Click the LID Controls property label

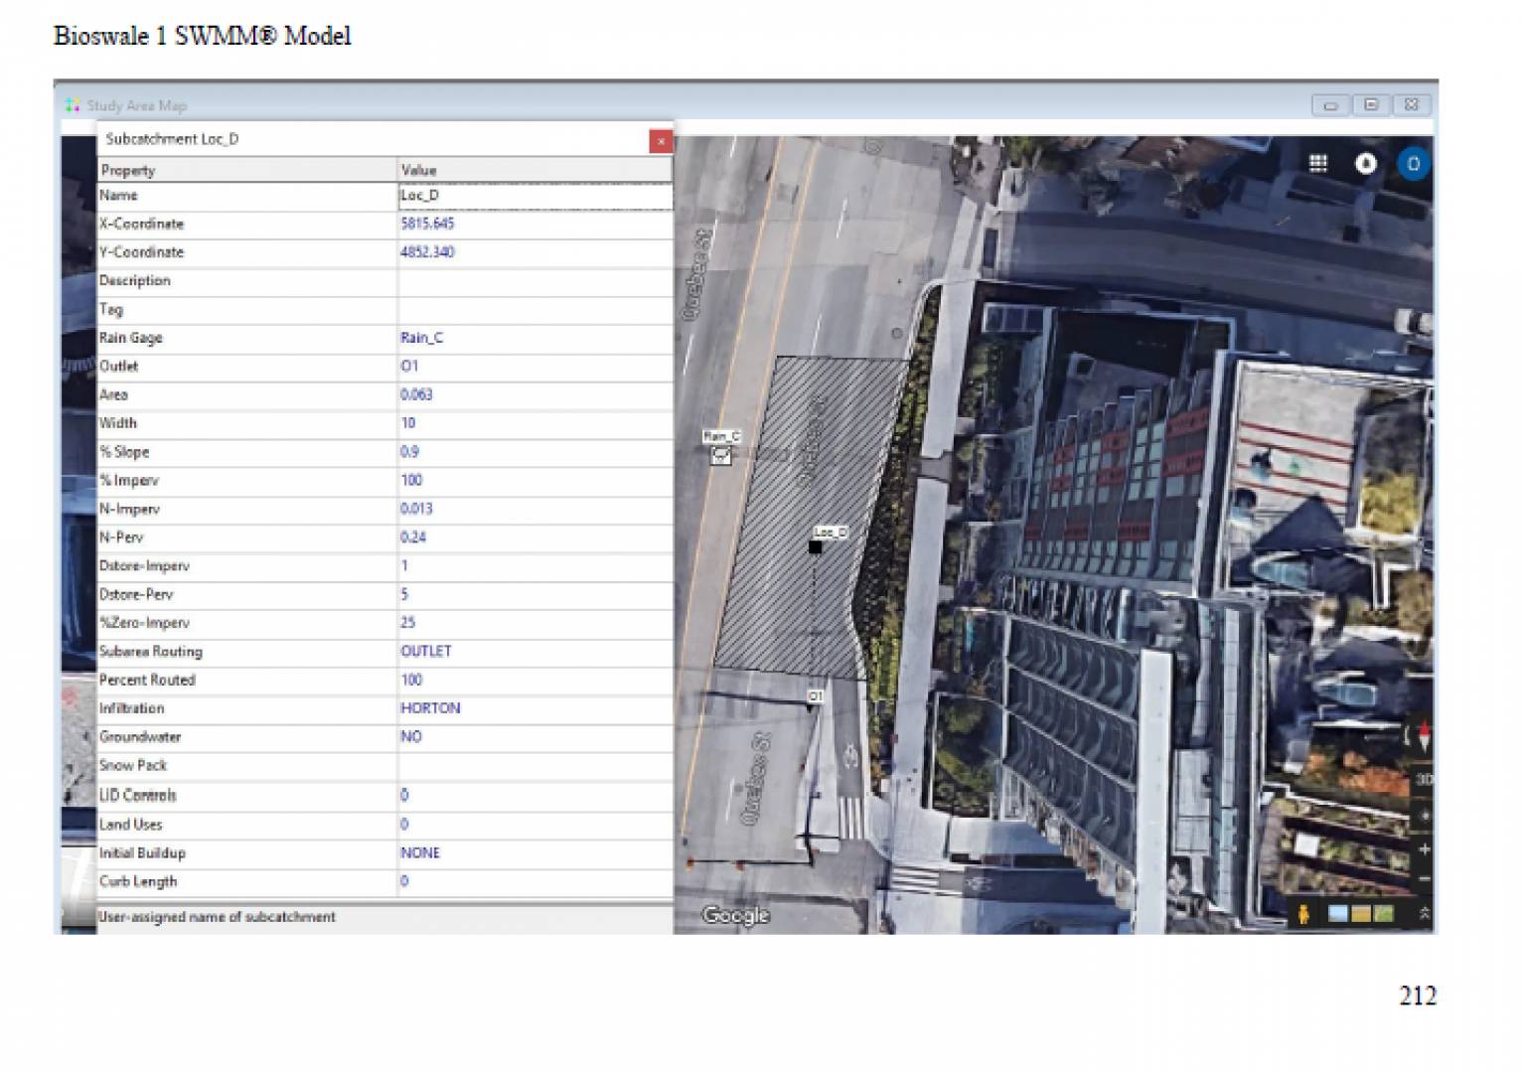137,796
